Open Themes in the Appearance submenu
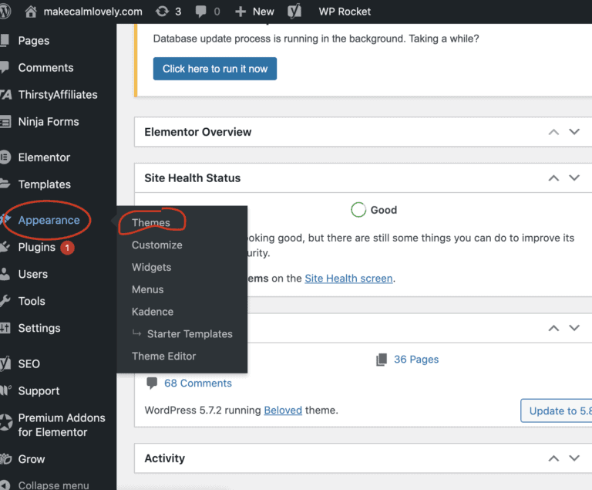592x490 pixels. click(x=151, y=223)
